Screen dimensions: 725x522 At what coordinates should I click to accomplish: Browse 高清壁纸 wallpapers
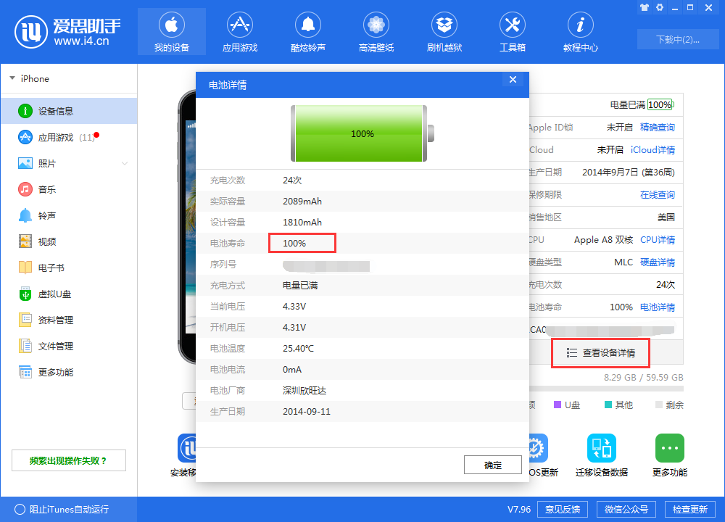pyautogui.click(x=376, y=31)
